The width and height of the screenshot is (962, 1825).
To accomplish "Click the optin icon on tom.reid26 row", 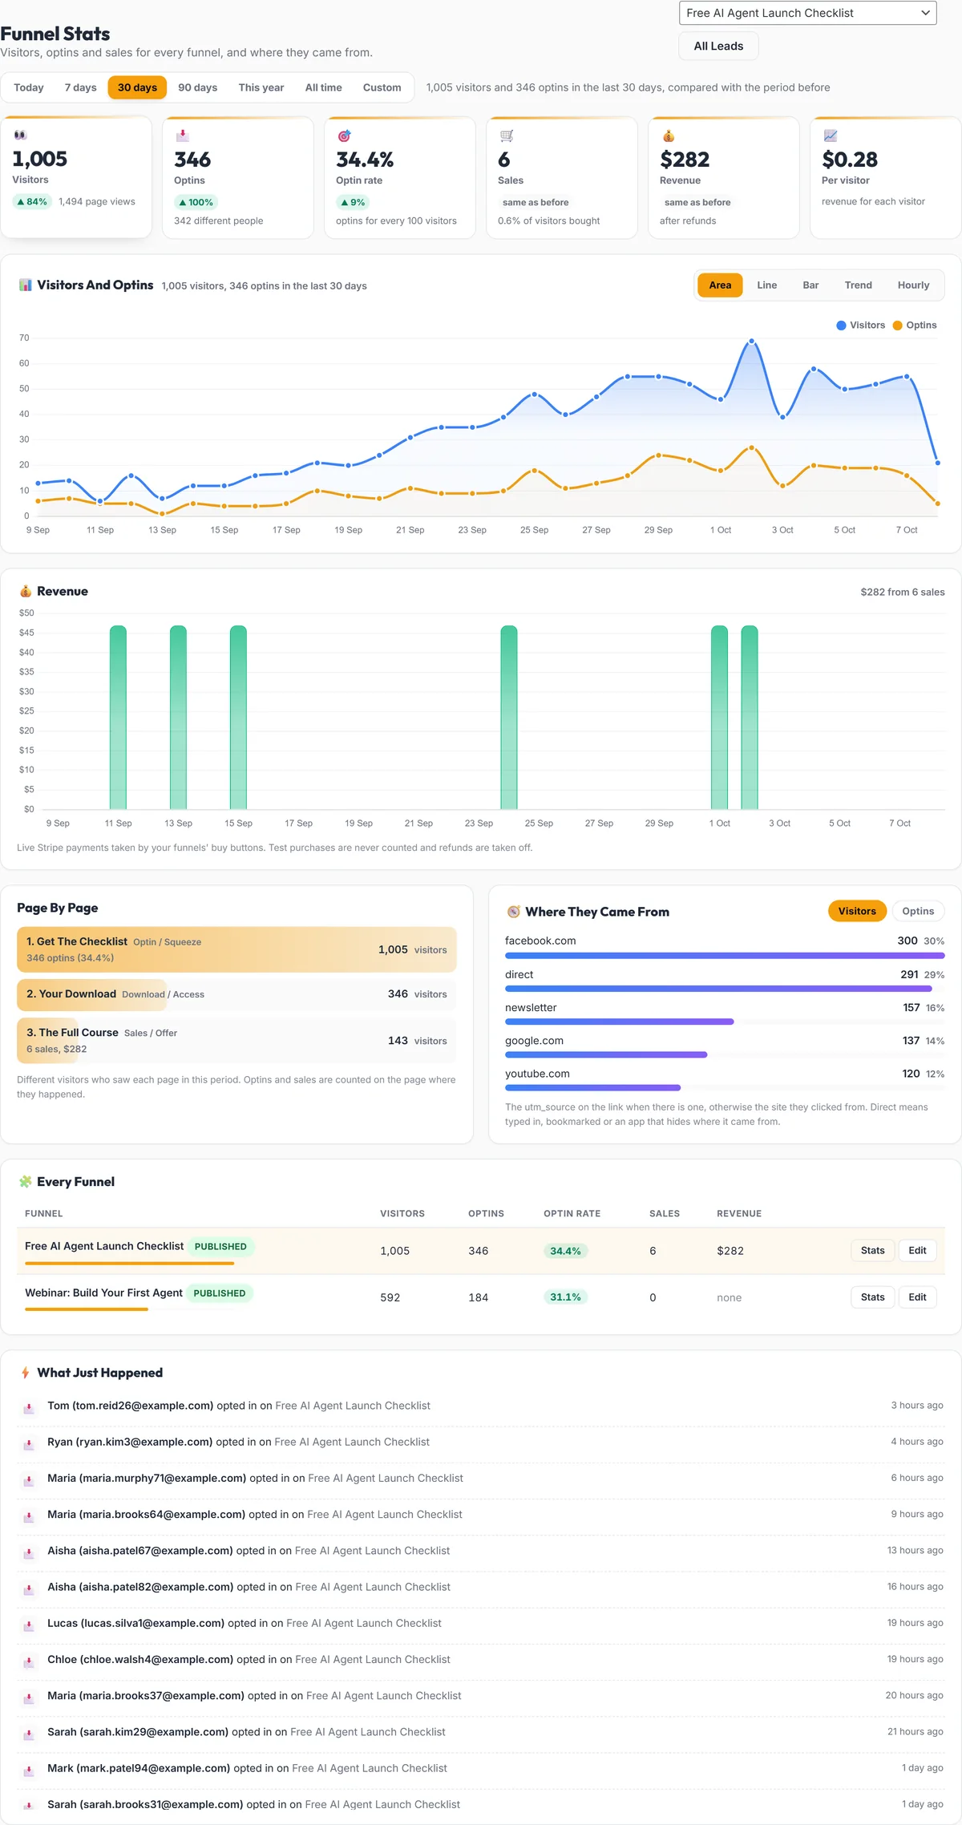I will click(x=29, y=1407).
